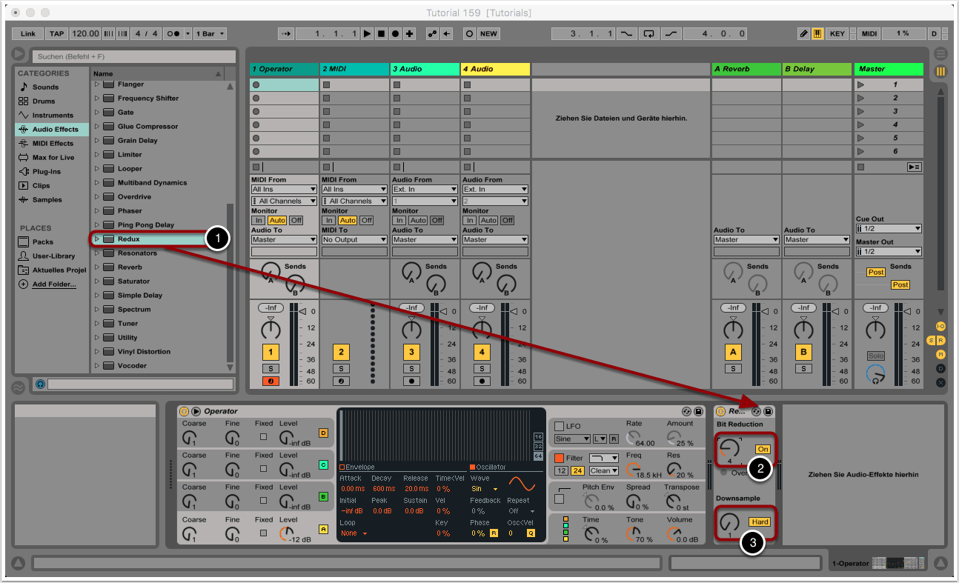
Task: Solo the 3 Audio track
Action: click(411, 368)
